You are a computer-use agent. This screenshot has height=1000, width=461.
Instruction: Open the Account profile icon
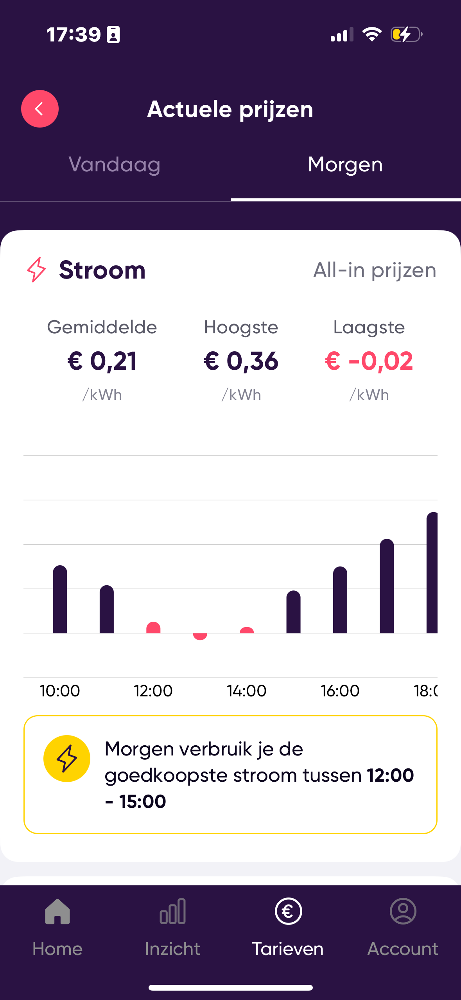(x=403, y=912)
